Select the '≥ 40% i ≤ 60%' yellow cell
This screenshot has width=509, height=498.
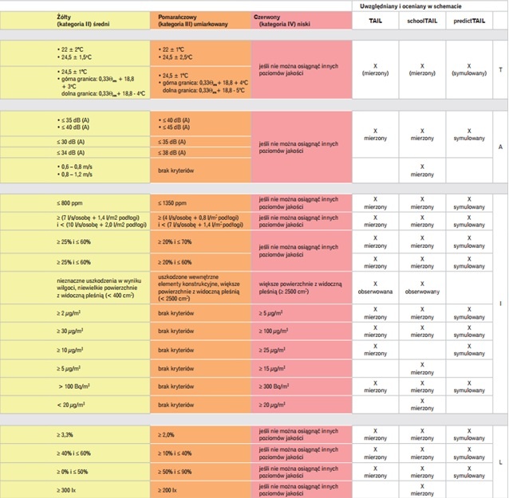pyautogui.click(x=75, y=453)
